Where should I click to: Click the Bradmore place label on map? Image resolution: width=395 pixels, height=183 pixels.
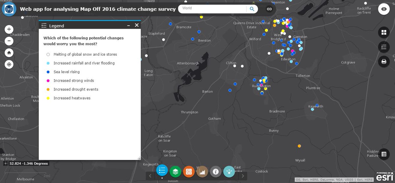(x=277, y=111)
